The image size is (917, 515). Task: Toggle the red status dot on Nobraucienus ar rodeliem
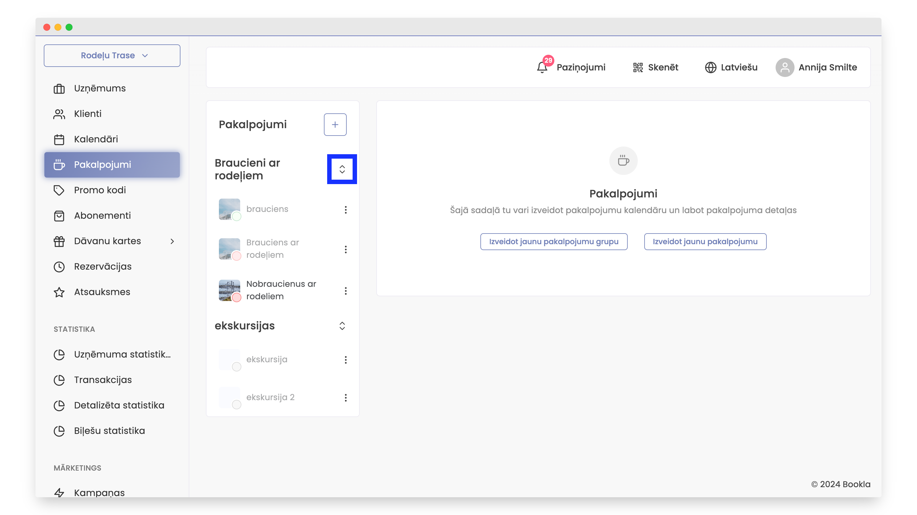click(236, 297)
